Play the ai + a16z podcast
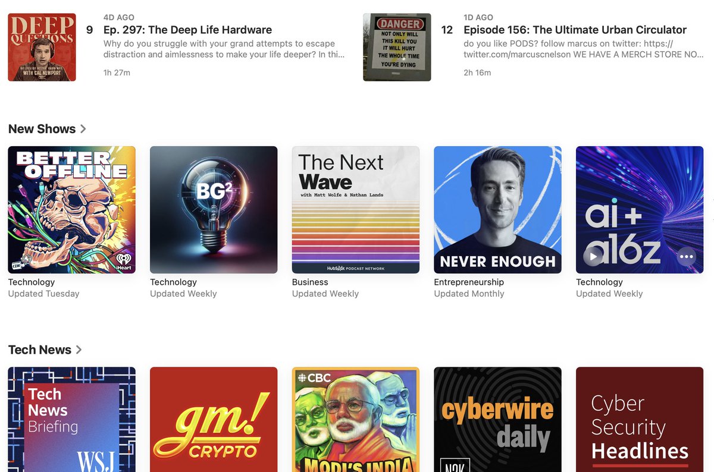Screen dimensions: 714x472 [x=593, y=257]
